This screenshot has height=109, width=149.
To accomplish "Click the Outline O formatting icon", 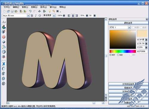I will pyautogui.click(x=40, y=16).
